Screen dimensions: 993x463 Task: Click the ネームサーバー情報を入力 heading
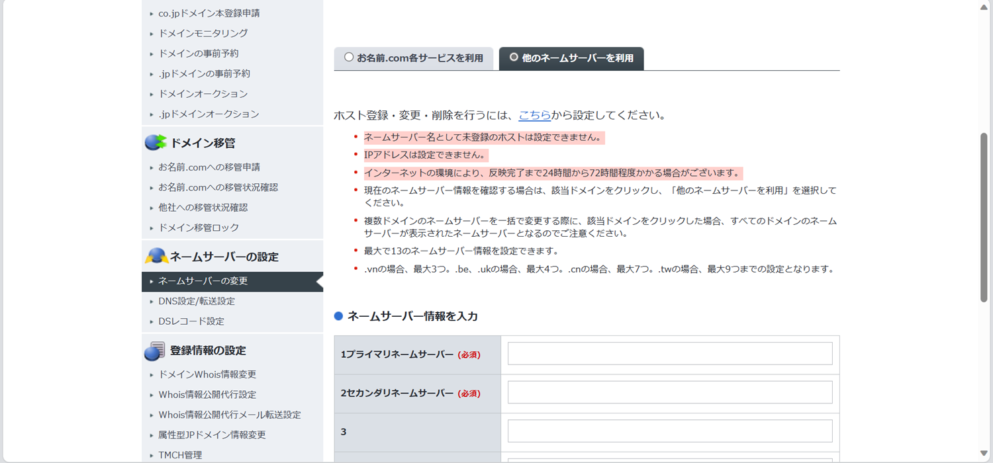[x=412, y=316]
